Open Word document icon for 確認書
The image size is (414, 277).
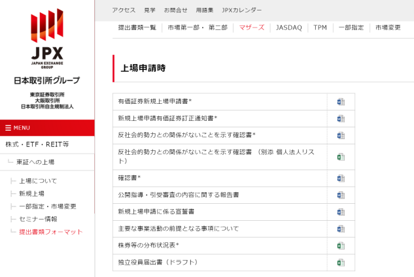[340, 178]
